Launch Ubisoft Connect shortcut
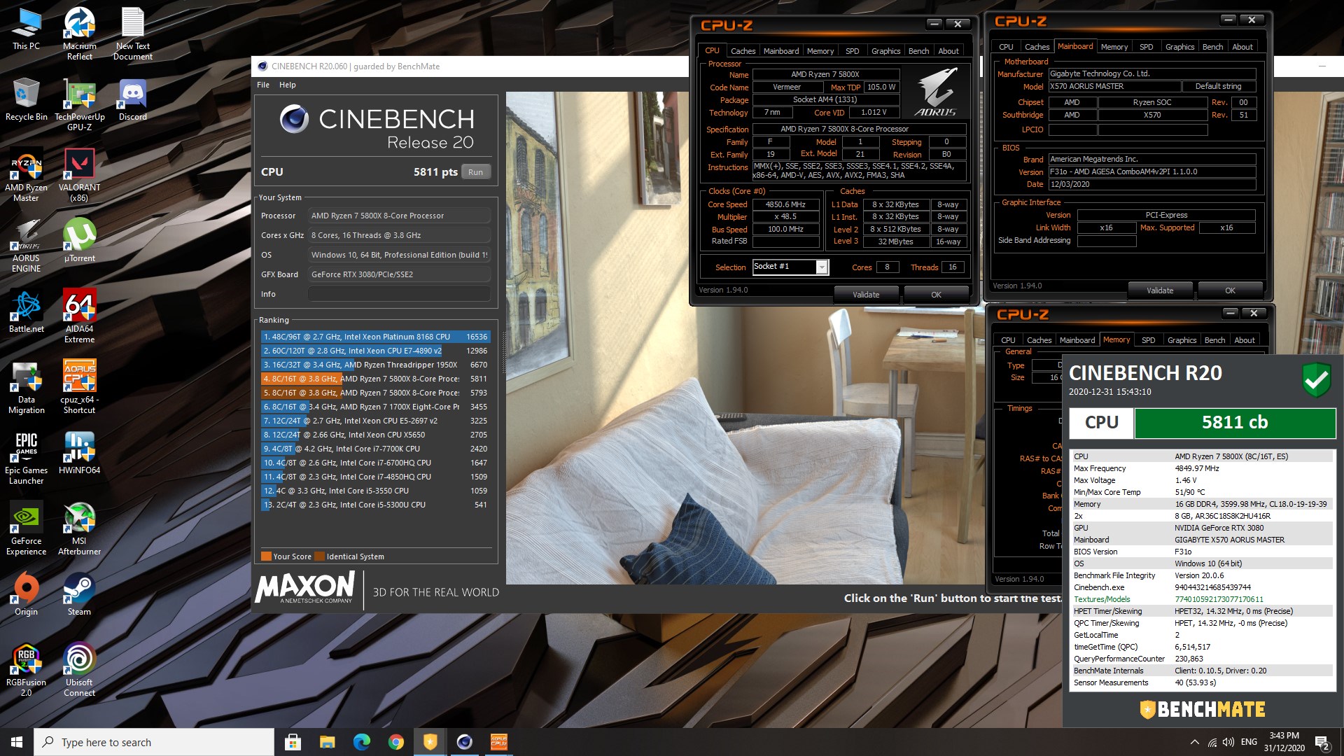This screenshot has width=1344, height=756. pyautogui.click(x=80, y=671)
